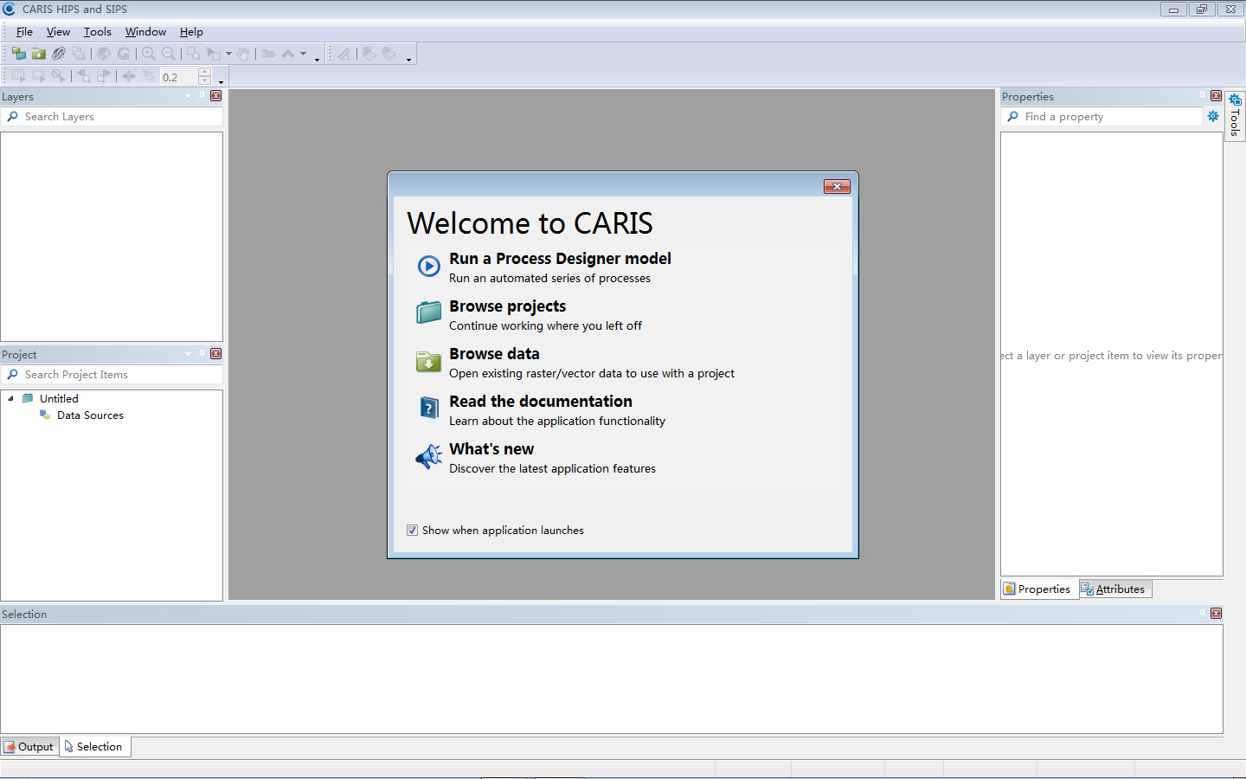Image resolution: width=1246 pixels, height=779 pixels.
Task: Click the measure distance ruler icon
Action: (x=344, y=54)
